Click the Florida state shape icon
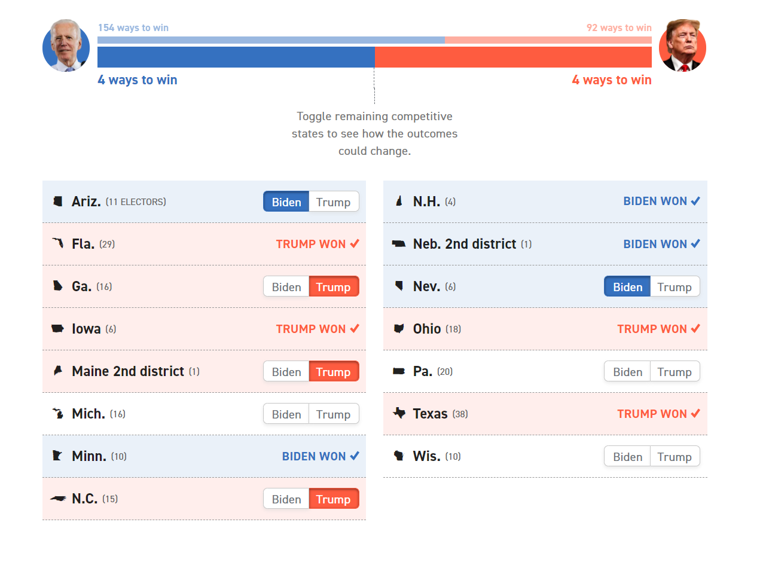The width and height of the screenshot is (766, 565). [58, 244]
